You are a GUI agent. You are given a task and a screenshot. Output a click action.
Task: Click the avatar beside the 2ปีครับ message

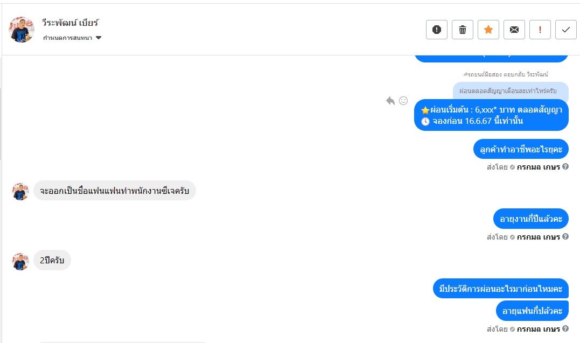pyautogui.click(x=20, y=261)
